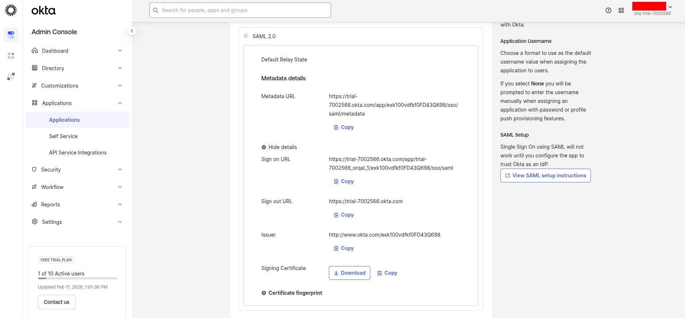The height and width of the screenshot is (318, 685).
Task: Click the Metadata details heading
Action: coord(283,78)
